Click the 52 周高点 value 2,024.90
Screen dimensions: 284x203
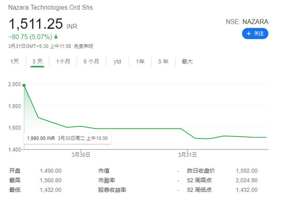246,180
